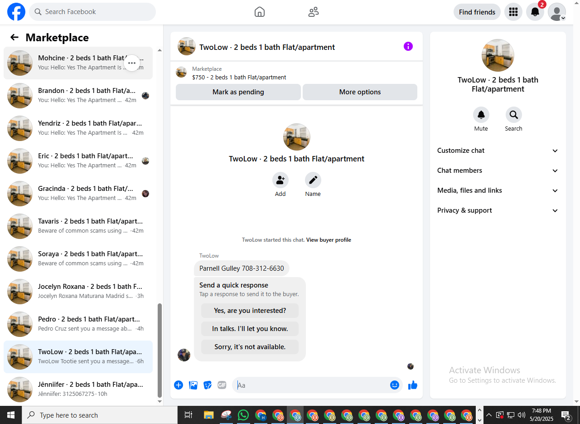
Task: Open the Menu grid icon
Action: click(x=513, y=12)
